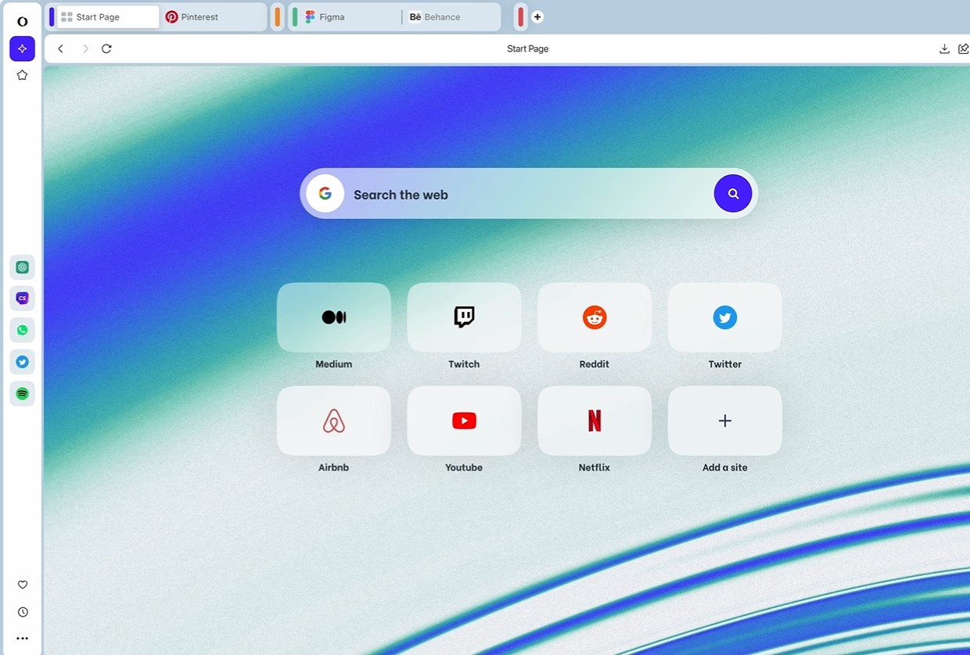
Task: Click the Add a site label
Action: 725,467
